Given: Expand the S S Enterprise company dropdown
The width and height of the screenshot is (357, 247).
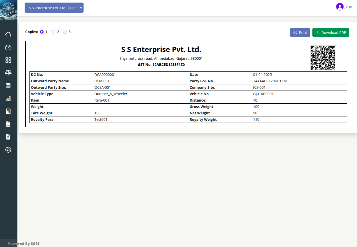Looking at the screenshot, I should tap(54, 8).
